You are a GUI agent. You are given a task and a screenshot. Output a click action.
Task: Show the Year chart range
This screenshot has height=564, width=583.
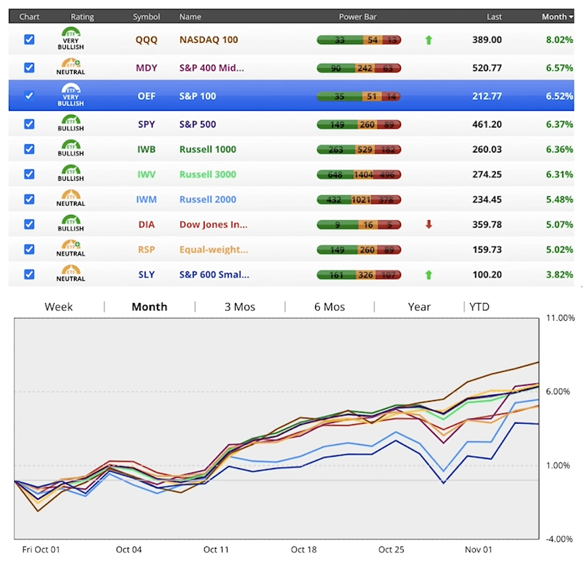tap(419, 307)
